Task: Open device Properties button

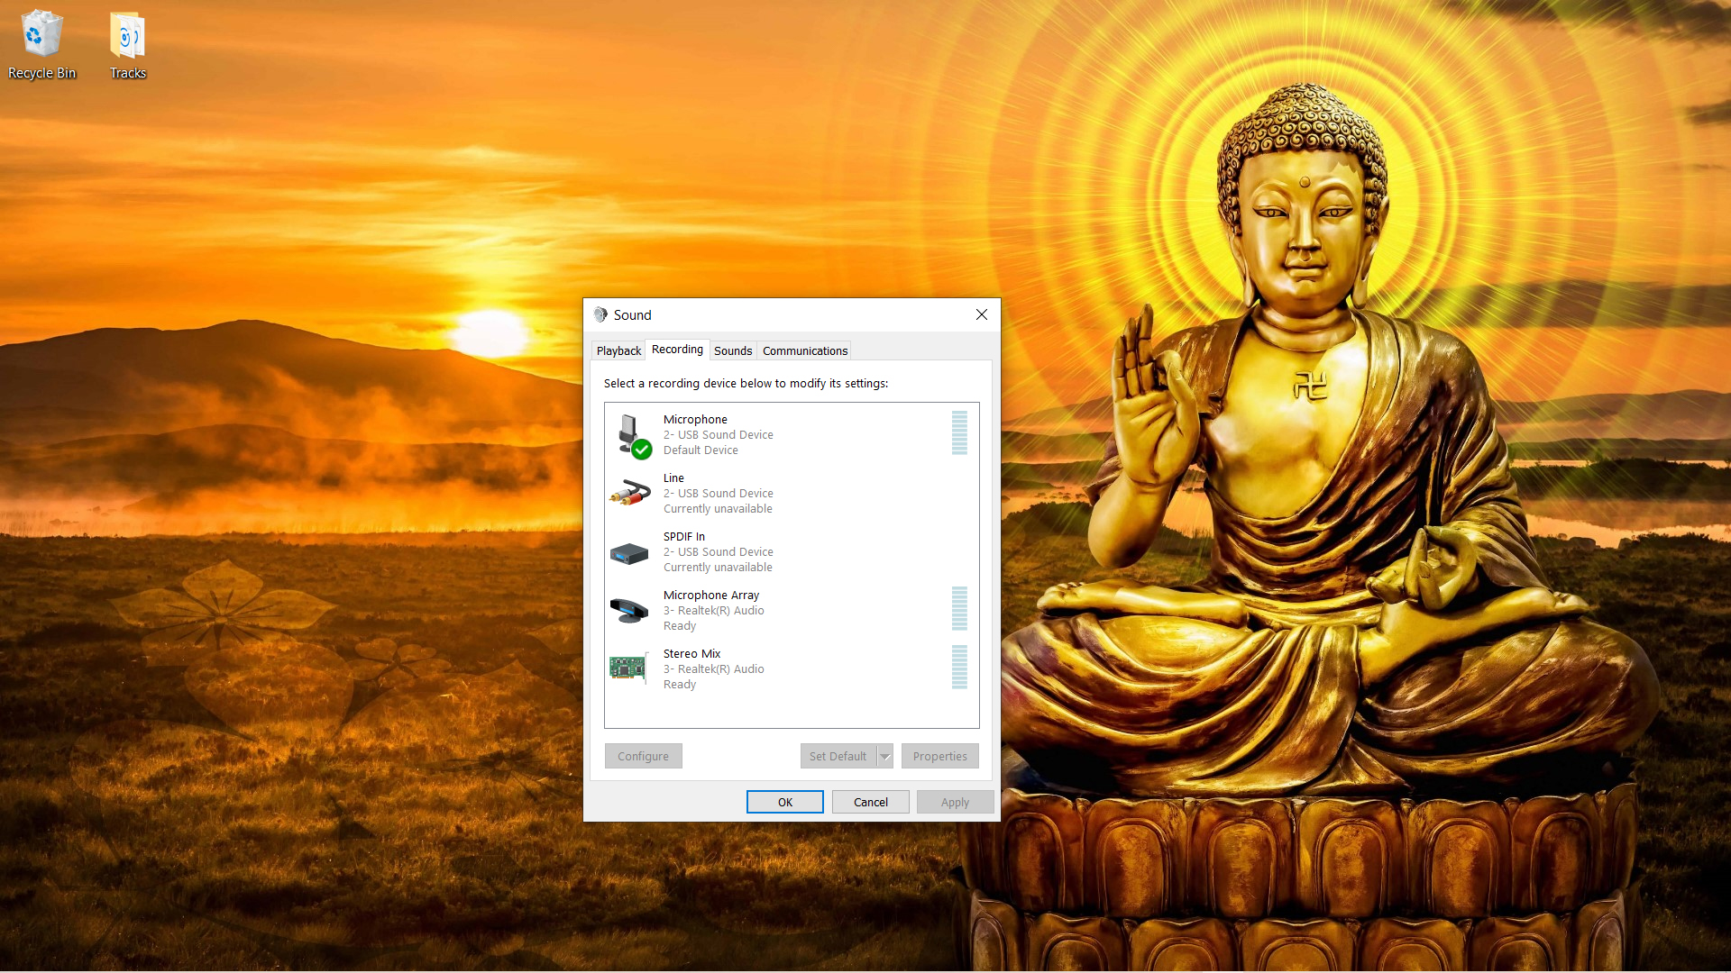Action: [939, 756]
